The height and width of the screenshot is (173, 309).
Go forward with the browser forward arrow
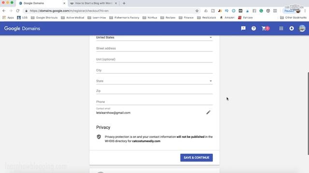click(11, 11)
